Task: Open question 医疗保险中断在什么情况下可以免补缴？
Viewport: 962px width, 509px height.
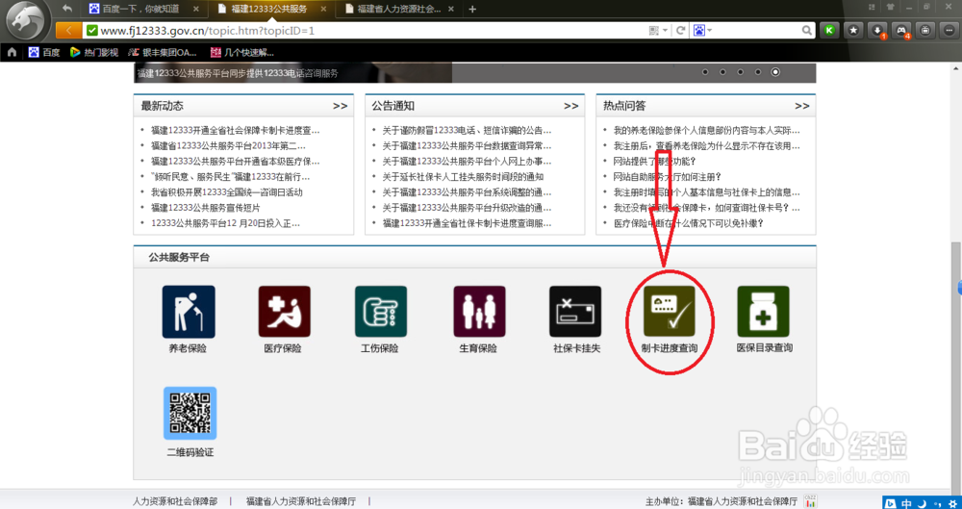Action: click(x=689, y=223)
